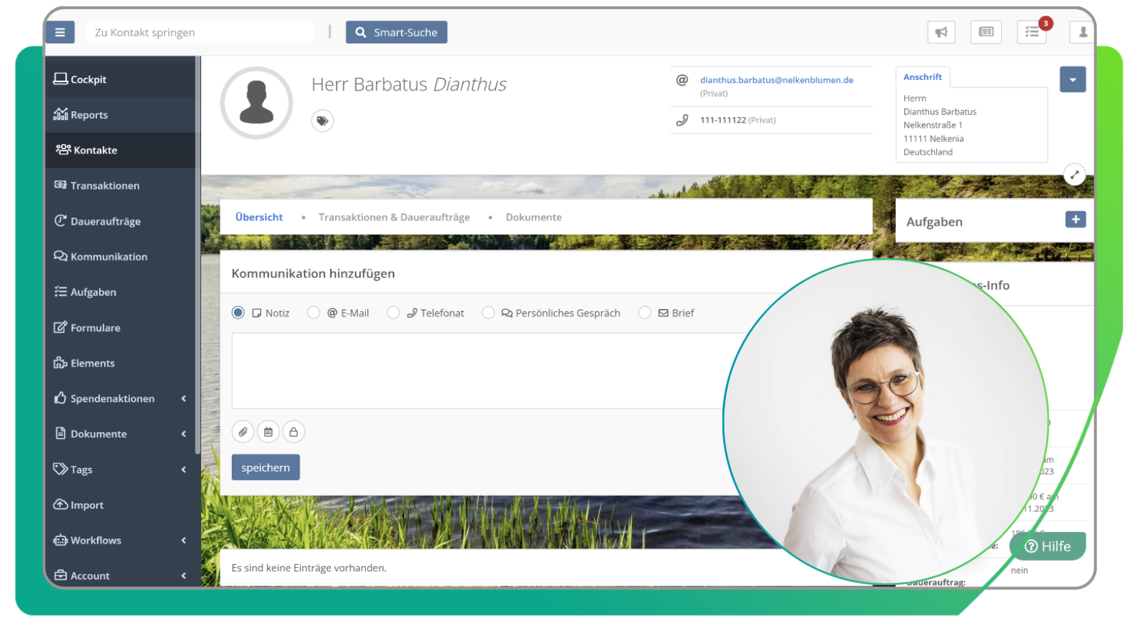The height and width of the screenshot is (642, 1141).
Task: Attach a file with the paperclip icon
Action: pyautogui.click(x=243, y=432)
